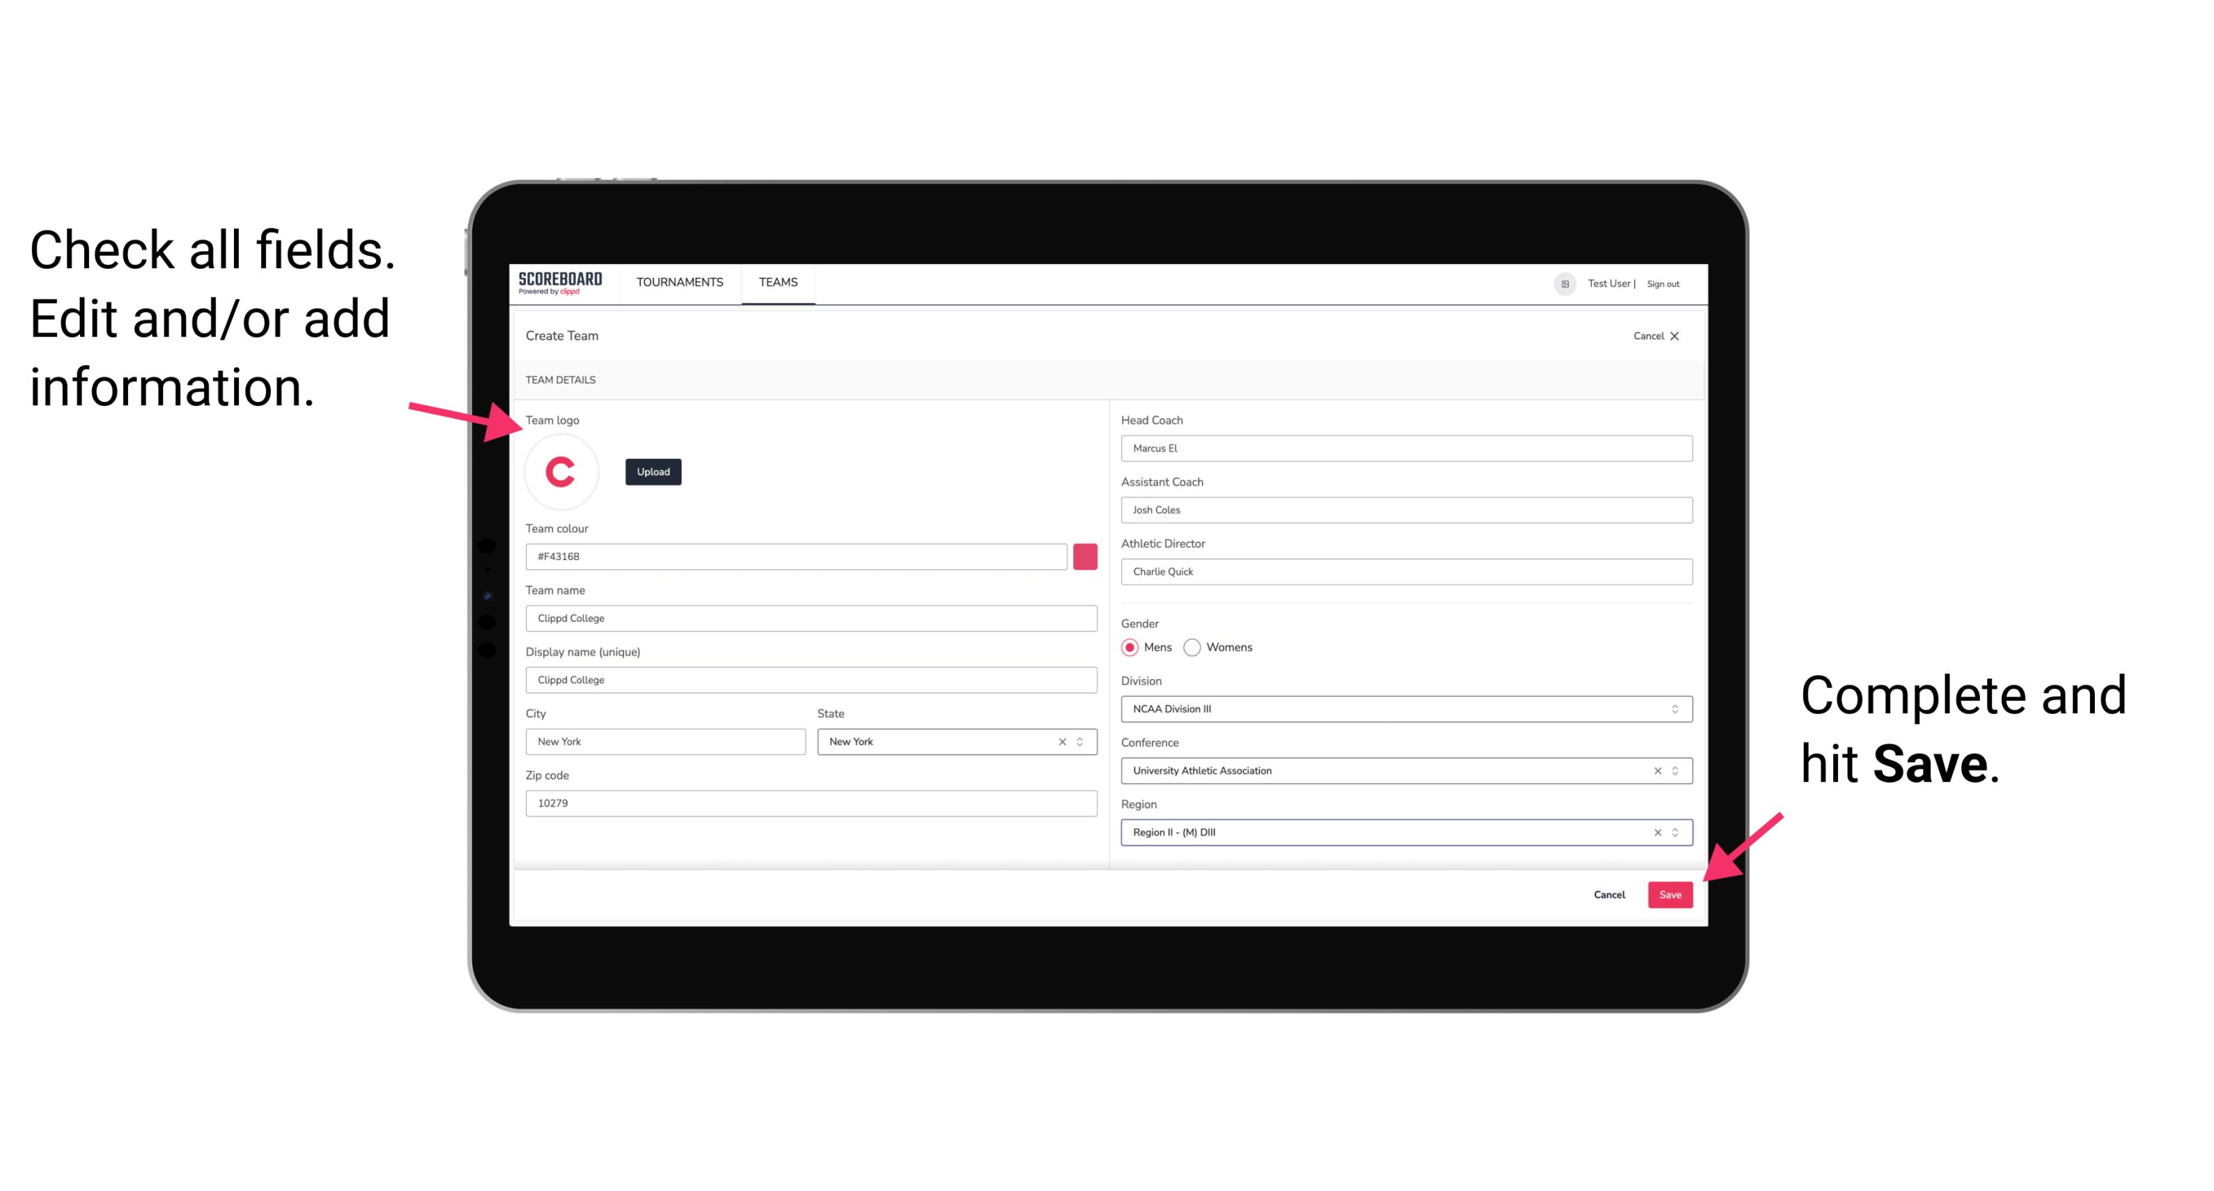The image size is (2214, 1191).
Task: Switch to the TEAMS tab
Action: coord(777,283)
